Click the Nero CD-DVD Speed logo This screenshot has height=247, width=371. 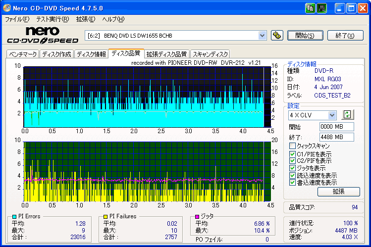(x=43, y=35)
